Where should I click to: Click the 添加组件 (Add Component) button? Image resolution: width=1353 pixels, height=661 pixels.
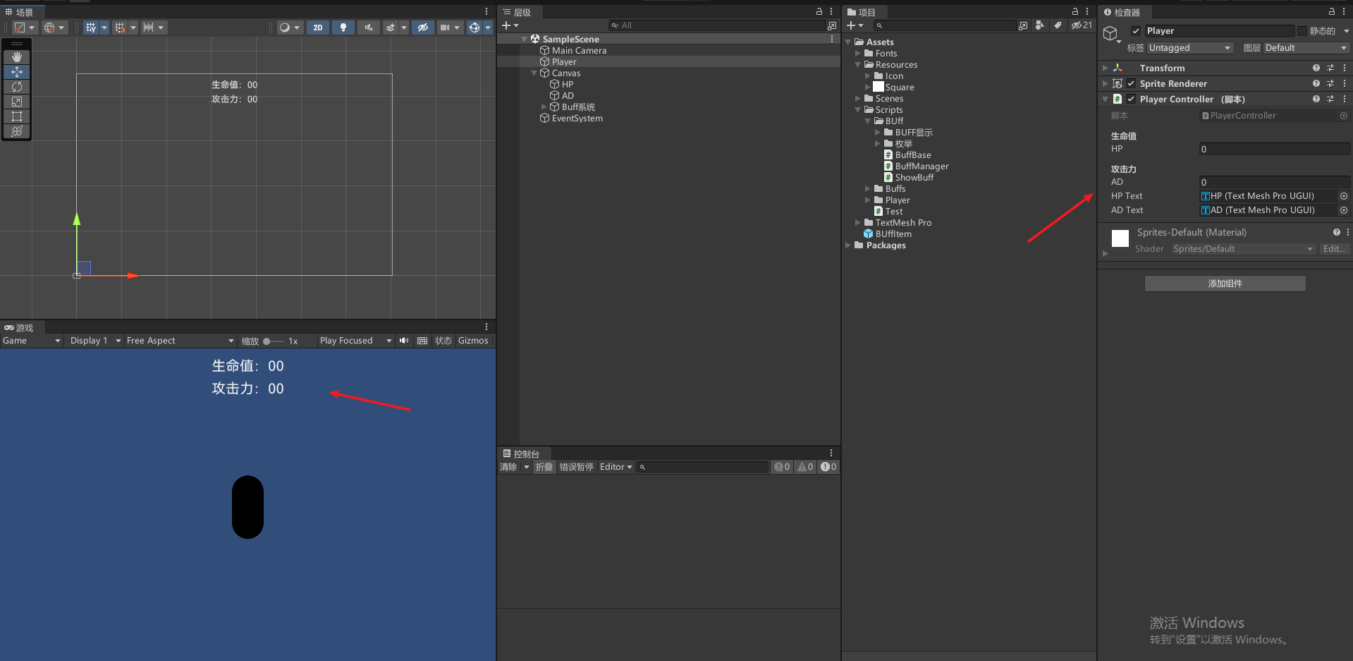pos(1225,283)
